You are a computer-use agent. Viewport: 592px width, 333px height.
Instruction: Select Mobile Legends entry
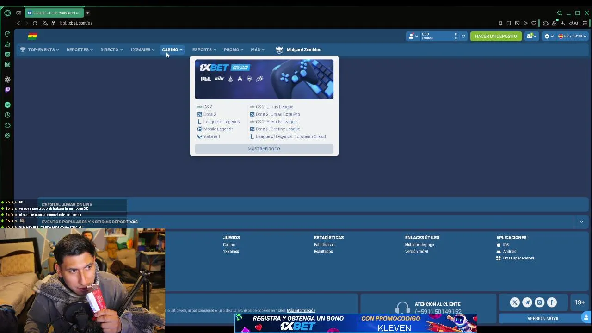pyautogui.click(x=216, y=129)
